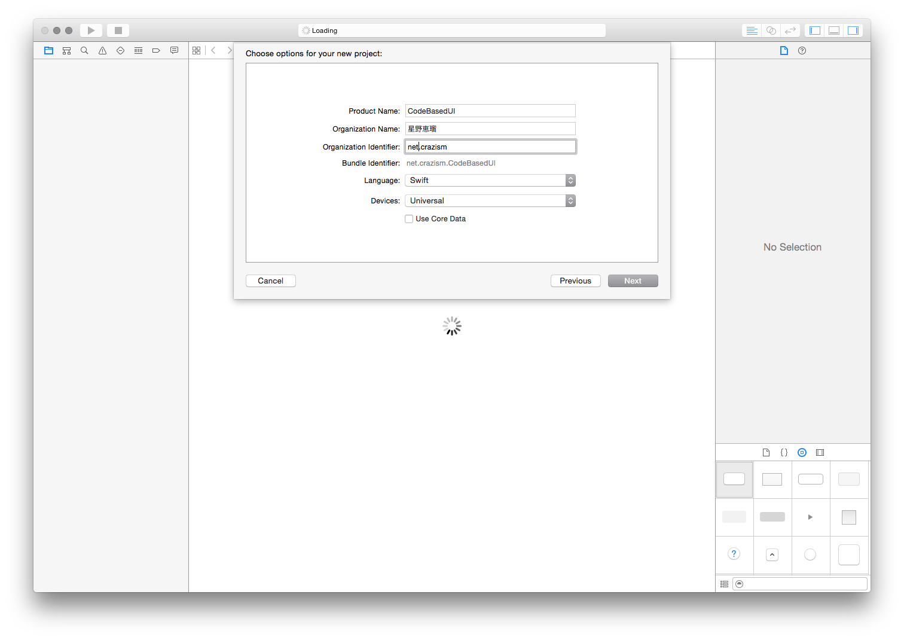Open the Test navigator diamond icon

[120, 51]
